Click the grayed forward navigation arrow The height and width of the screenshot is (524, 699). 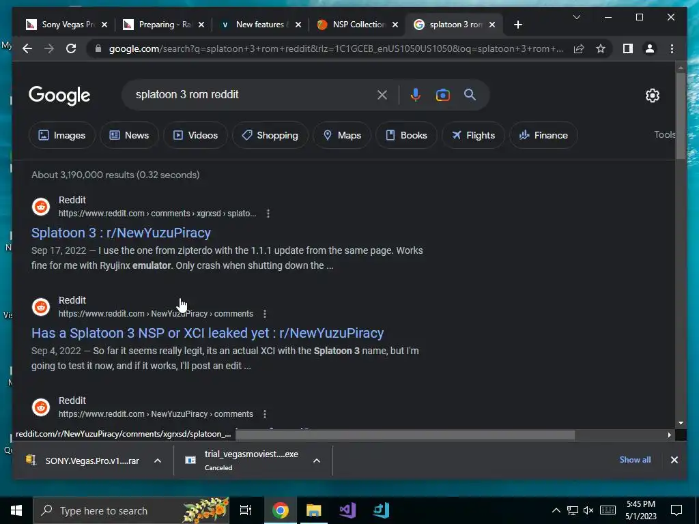pyautogui.click(x=49, y=48)
